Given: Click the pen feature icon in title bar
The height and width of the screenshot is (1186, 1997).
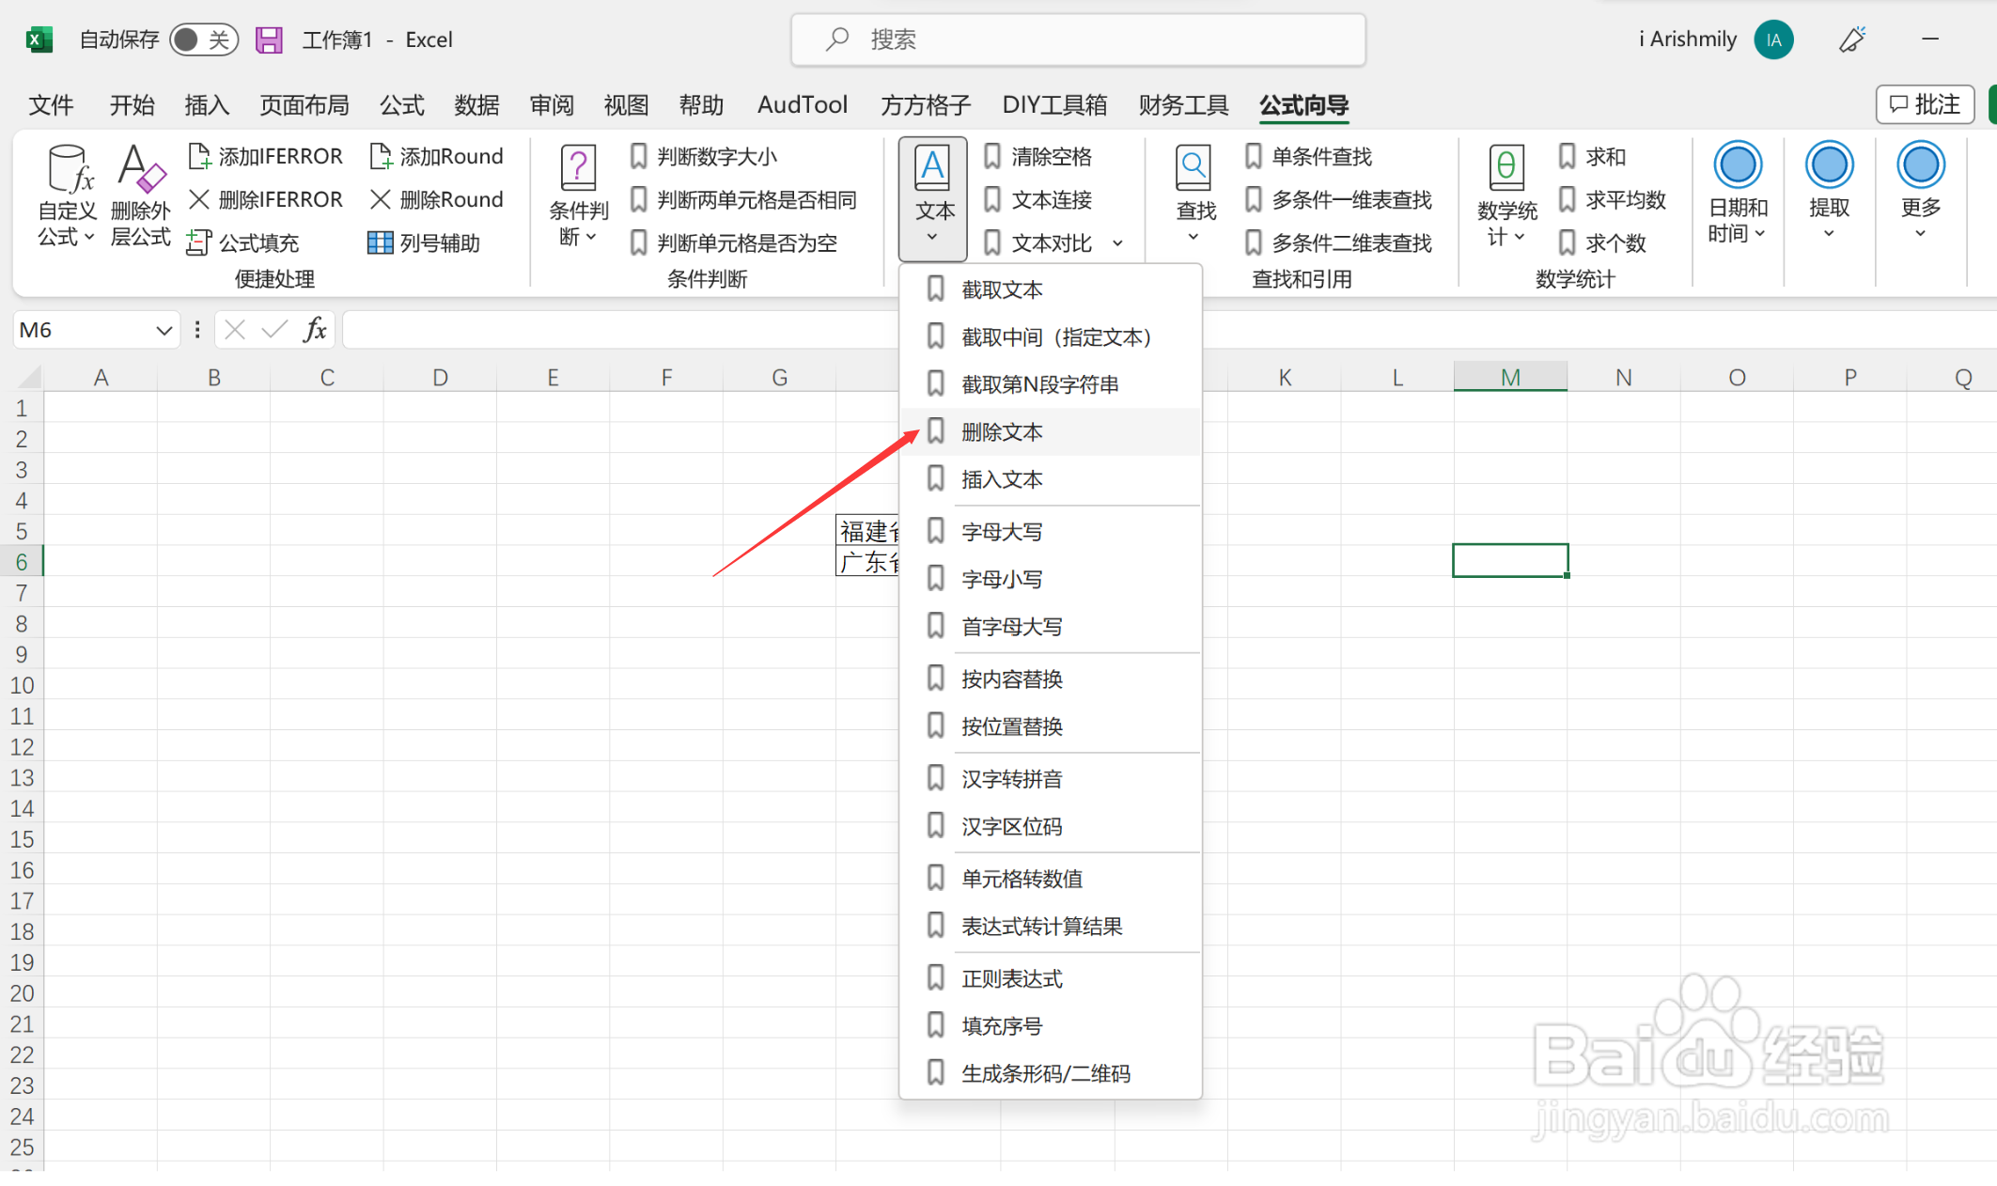Looking at the screenshot, I should coord(1852,39).
